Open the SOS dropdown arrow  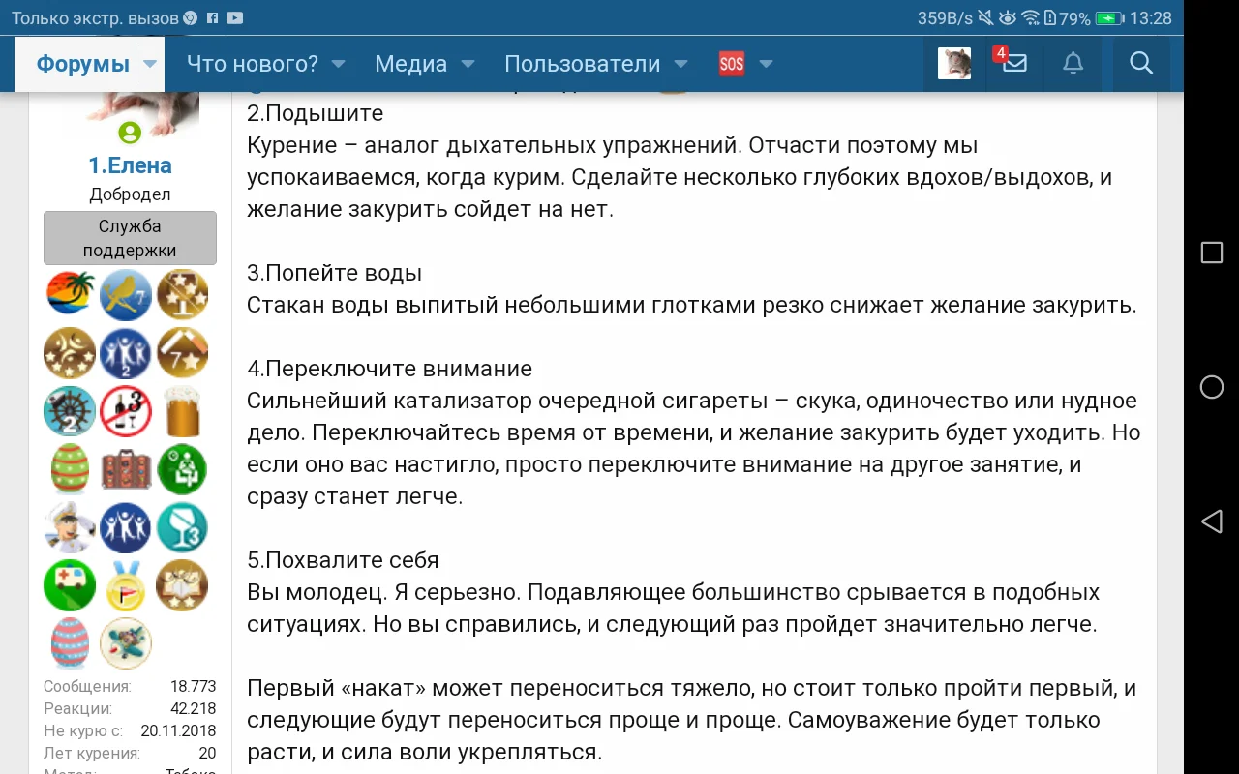click(766, 64)
